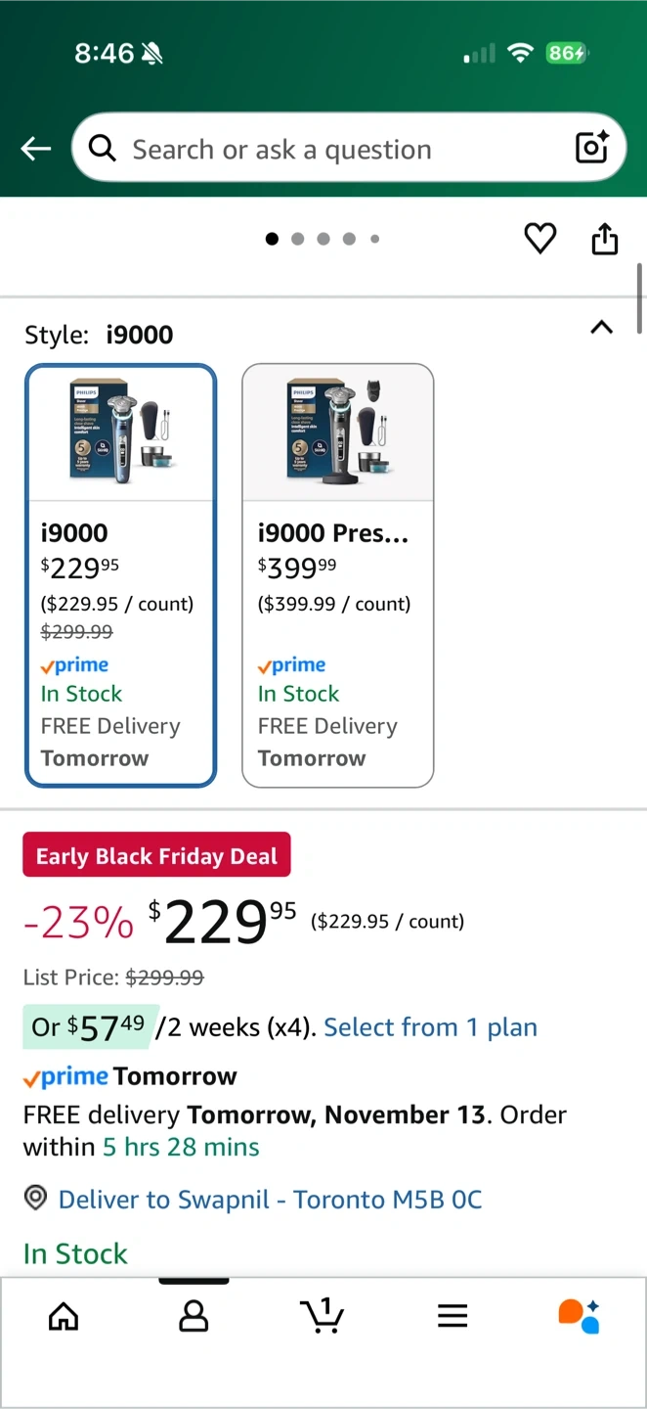Add item to wishlist heart icon
This screenshot has width=647, height=1409.
[539, 238]
